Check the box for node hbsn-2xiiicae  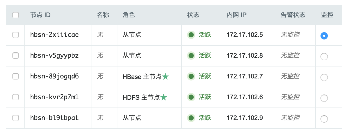point(16,35)
